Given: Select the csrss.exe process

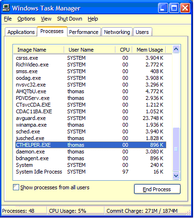Looking at the screenshot, I should pos(91,58).
